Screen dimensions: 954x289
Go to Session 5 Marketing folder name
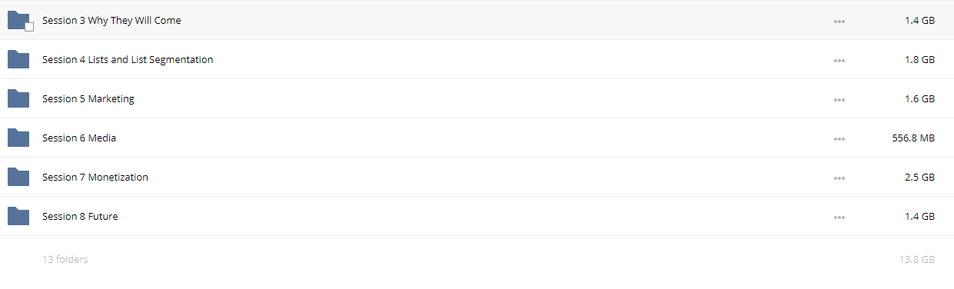88,99
